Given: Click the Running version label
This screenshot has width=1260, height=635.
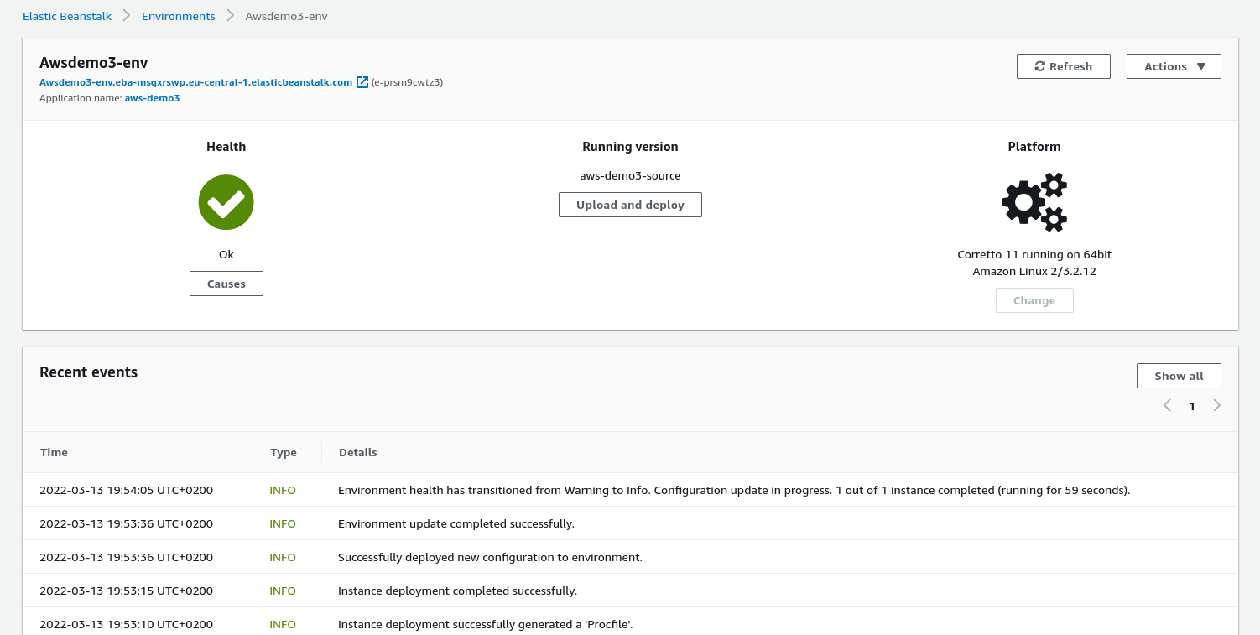Looking at the screenshot, I should [x=630, y=147].
